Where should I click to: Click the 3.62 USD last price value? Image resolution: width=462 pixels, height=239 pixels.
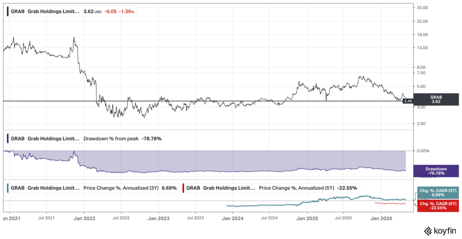pos(93,11)
